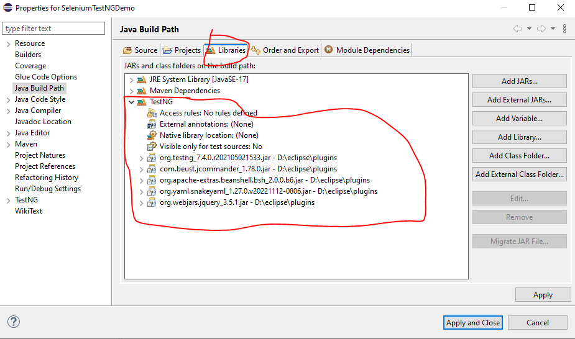Image resolution: width=575 pixels, height=339 pixels.
Task: Expand the Resource category in sidebar
Action: 8,44
